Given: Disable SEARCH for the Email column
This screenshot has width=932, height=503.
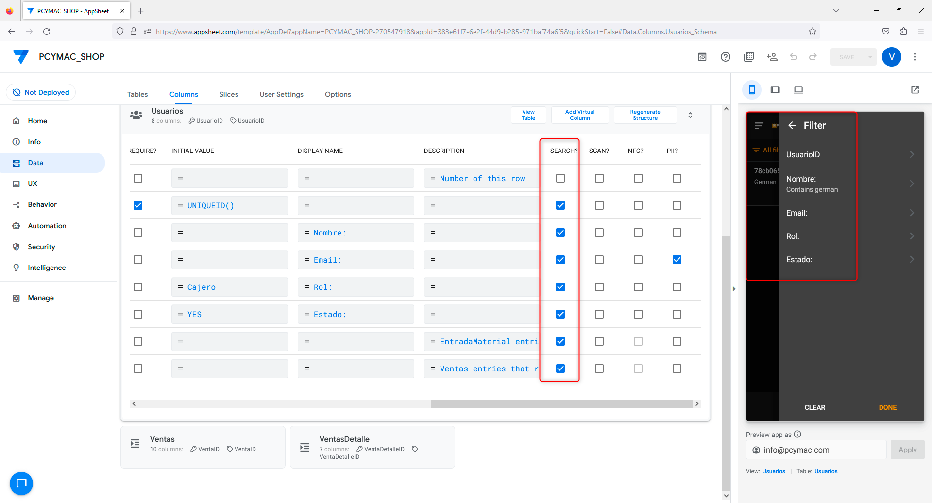Looking at the screenshot, I should 560,260.
